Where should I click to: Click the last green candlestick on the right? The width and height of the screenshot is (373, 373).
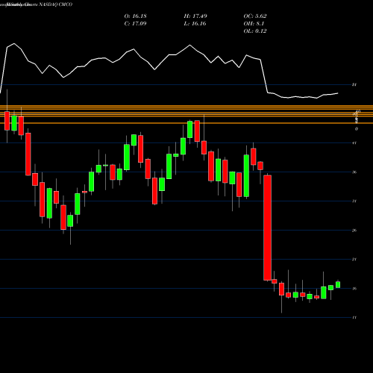[338, 285]
